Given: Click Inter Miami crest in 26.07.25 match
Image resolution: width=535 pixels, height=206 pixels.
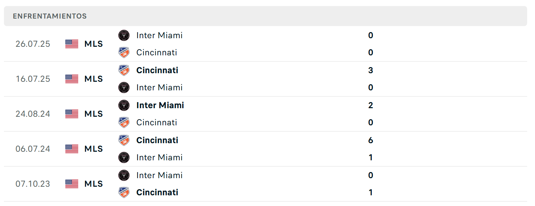Looking at the screenshot, I should pos(124,35).
